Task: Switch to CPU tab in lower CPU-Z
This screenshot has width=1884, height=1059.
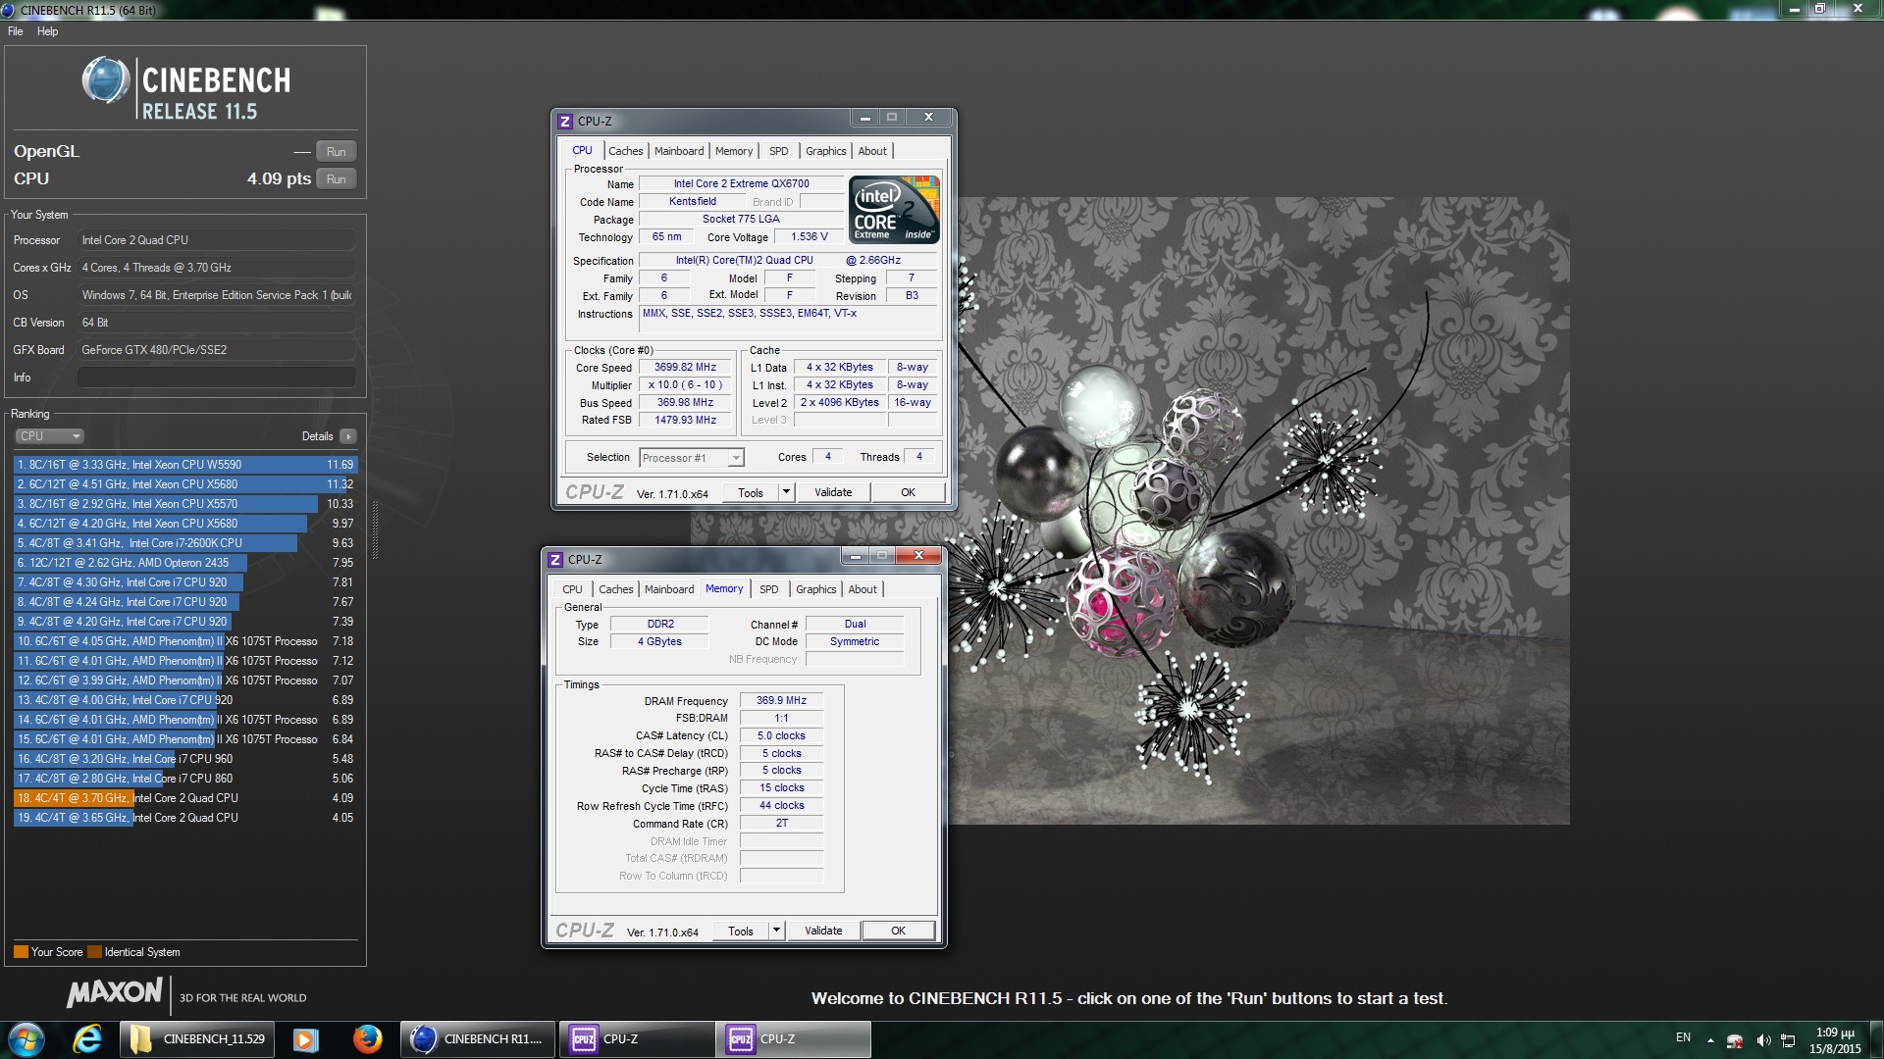Action: coord(572,589)
